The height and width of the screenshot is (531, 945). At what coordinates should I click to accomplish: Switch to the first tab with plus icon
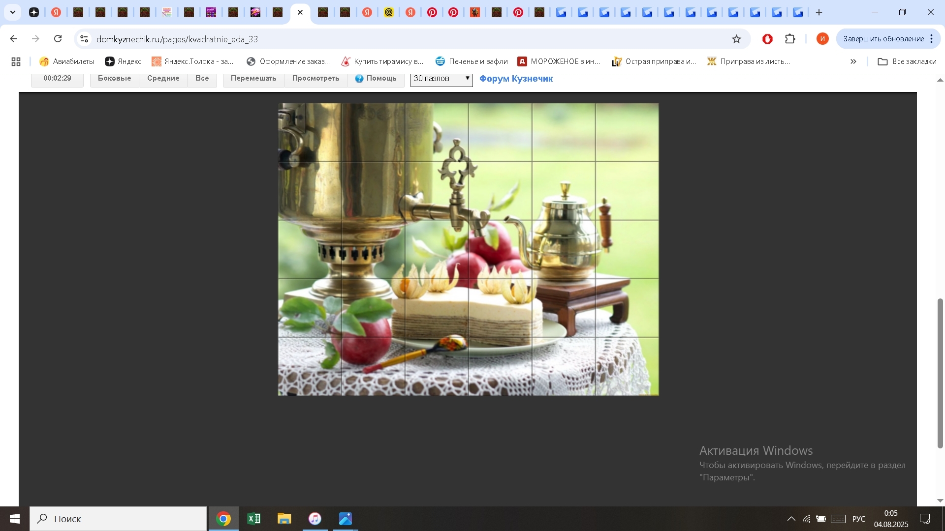point(34,12)
